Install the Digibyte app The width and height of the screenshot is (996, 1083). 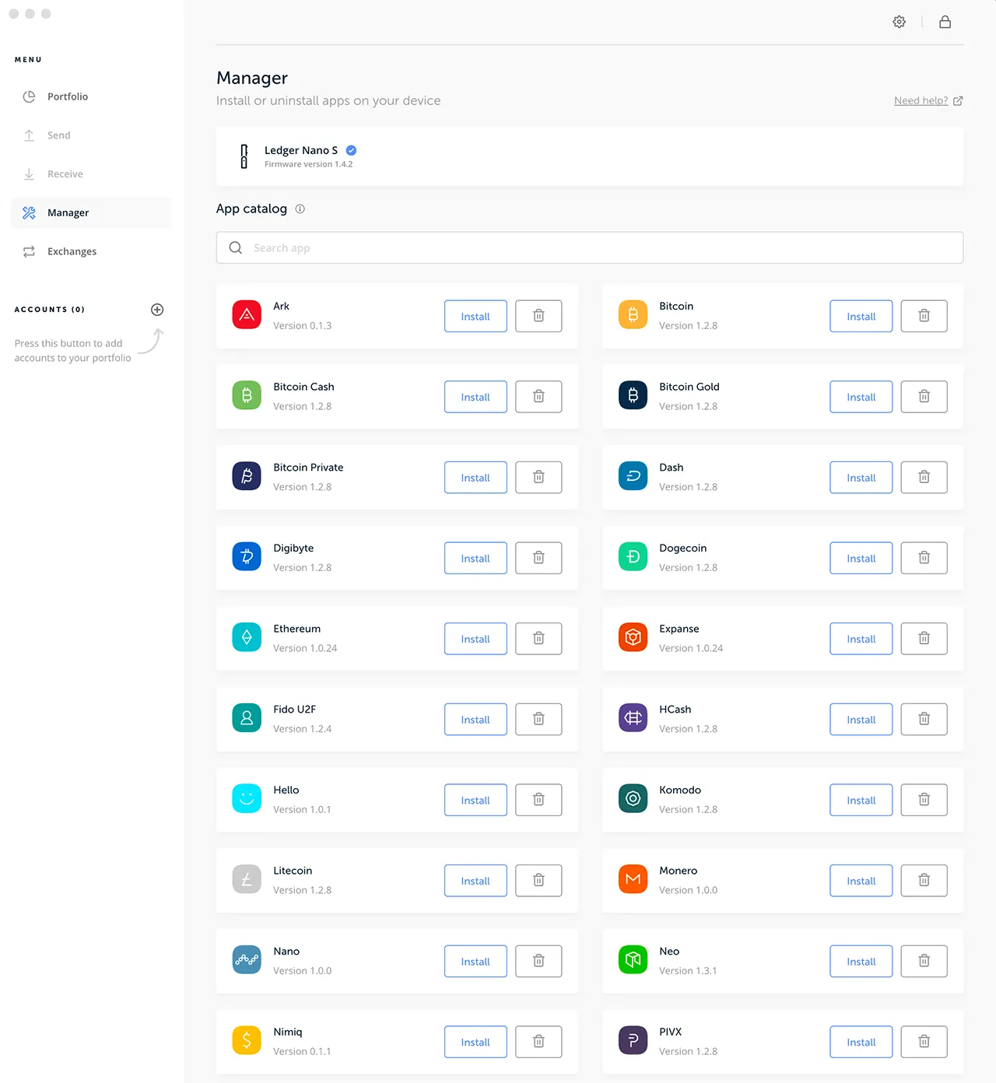(x=475, y=558)
